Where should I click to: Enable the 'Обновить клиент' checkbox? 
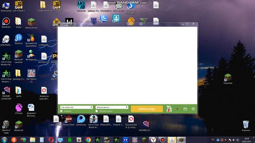[96, 111]
